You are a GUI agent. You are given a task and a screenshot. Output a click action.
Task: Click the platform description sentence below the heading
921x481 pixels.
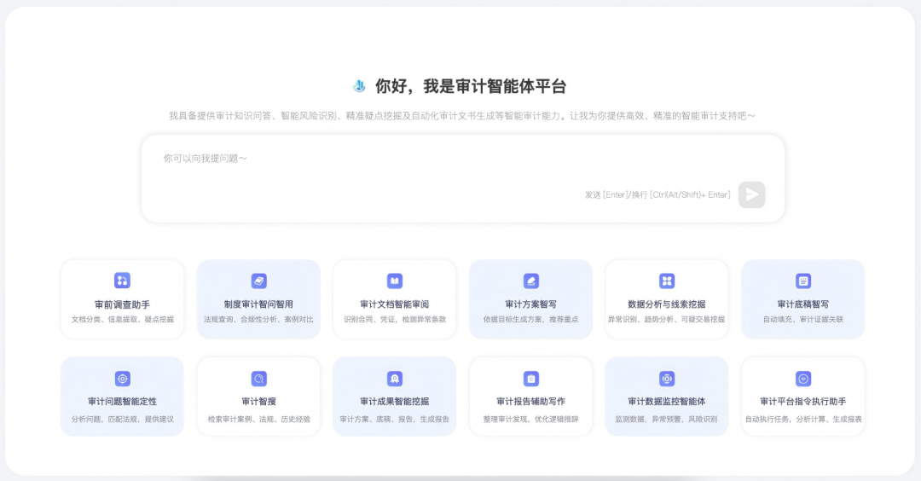pyautogui.click(x=462, y=116)
